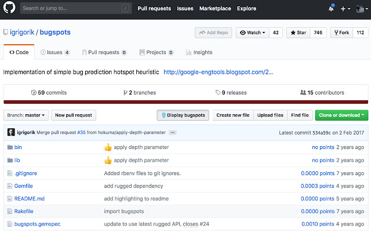Click the bugspots.gemspec file icon

tap(10, 224)
